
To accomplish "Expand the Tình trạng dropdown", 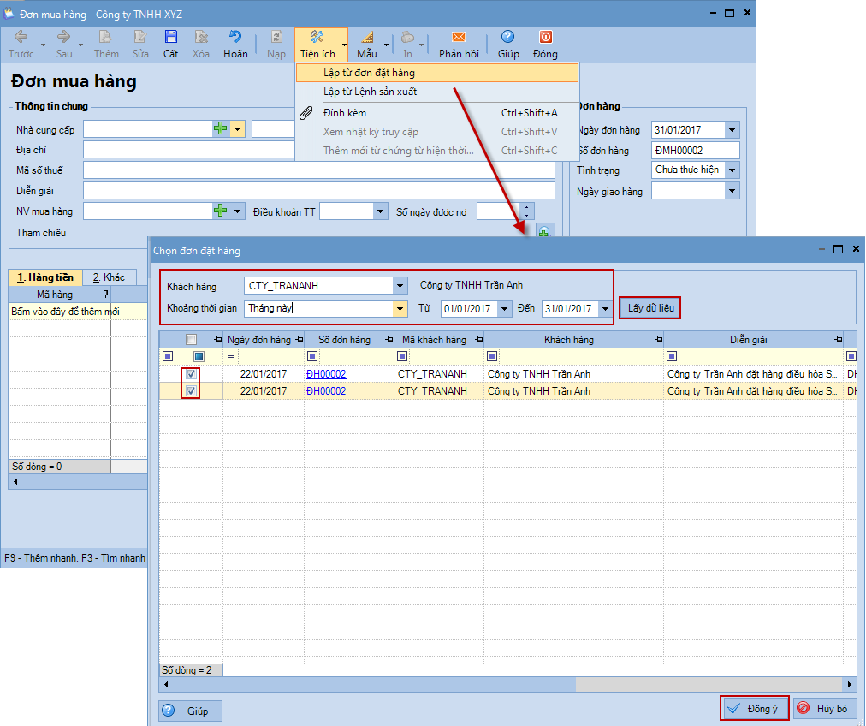I will [x=732, y=170].
